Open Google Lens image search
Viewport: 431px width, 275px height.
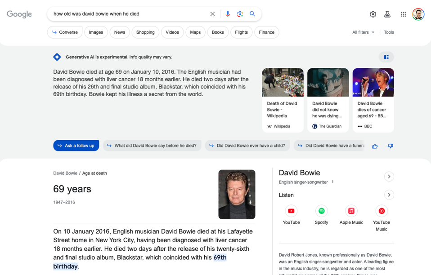point(240,14)
